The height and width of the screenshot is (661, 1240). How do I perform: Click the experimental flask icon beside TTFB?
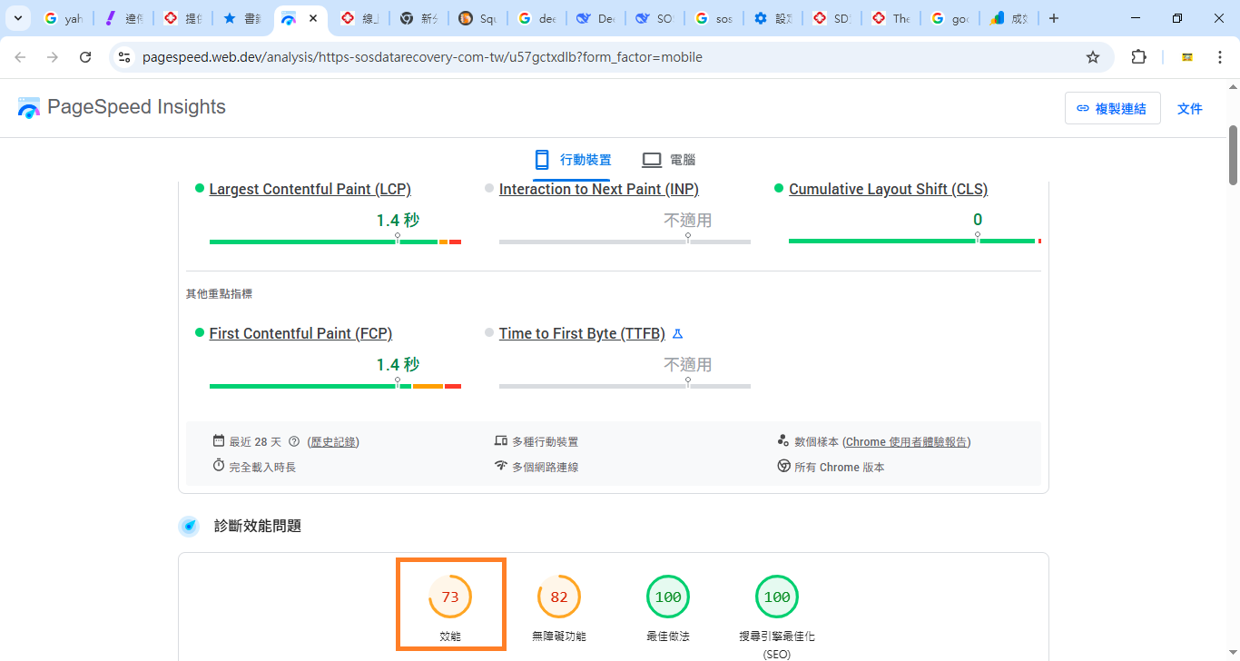point(677,334)
